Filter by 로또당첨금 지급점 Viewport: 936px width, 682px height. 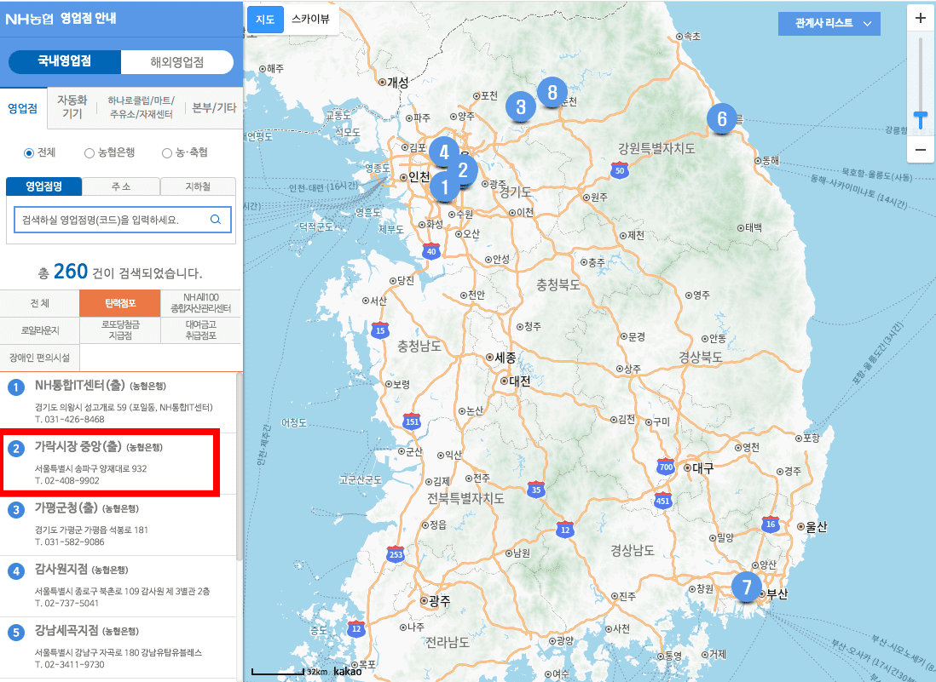point(120,330)
